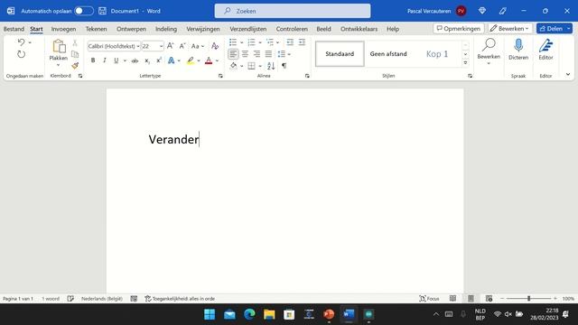
Task: Apply the Geen afstand style
Action: coord(388,54)
